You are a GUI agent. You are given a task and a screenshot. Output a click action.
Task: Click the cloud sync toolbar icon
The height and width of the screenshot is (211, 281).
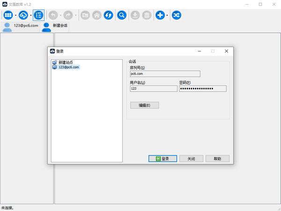[x=23, y=15]
